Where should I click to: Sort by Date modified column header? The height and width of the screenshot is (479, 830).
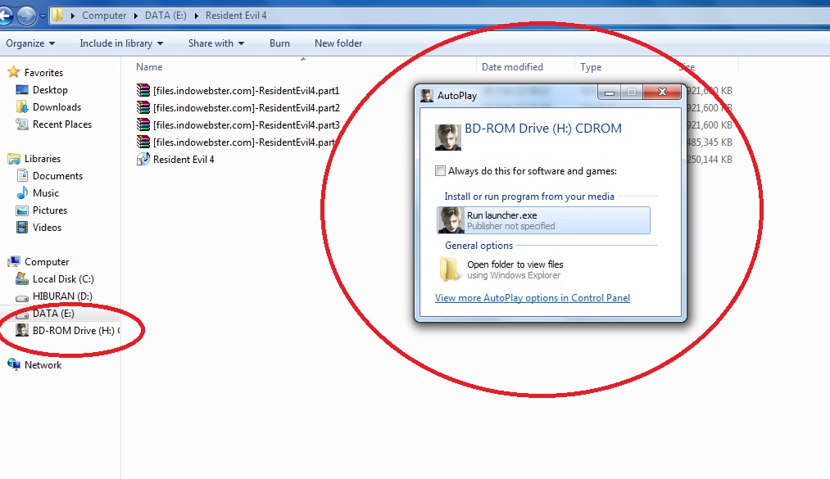click(x=512, y=67)
